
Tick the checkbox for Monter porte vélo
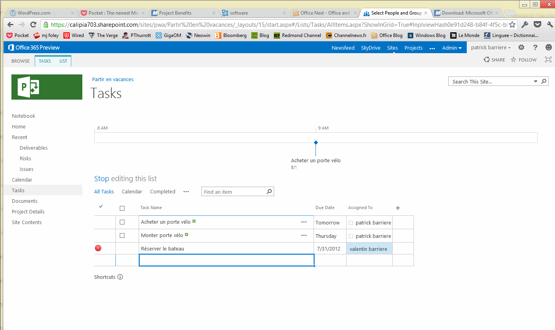pos(122,235)
